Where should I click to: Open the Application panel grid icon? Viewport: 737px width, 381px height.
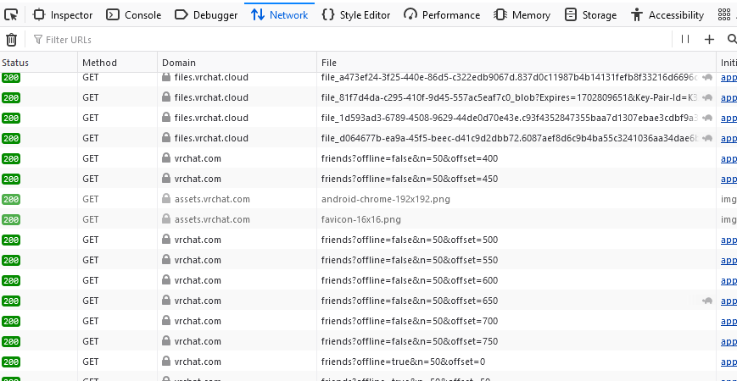pyautogui.click(x=724, y=15)
